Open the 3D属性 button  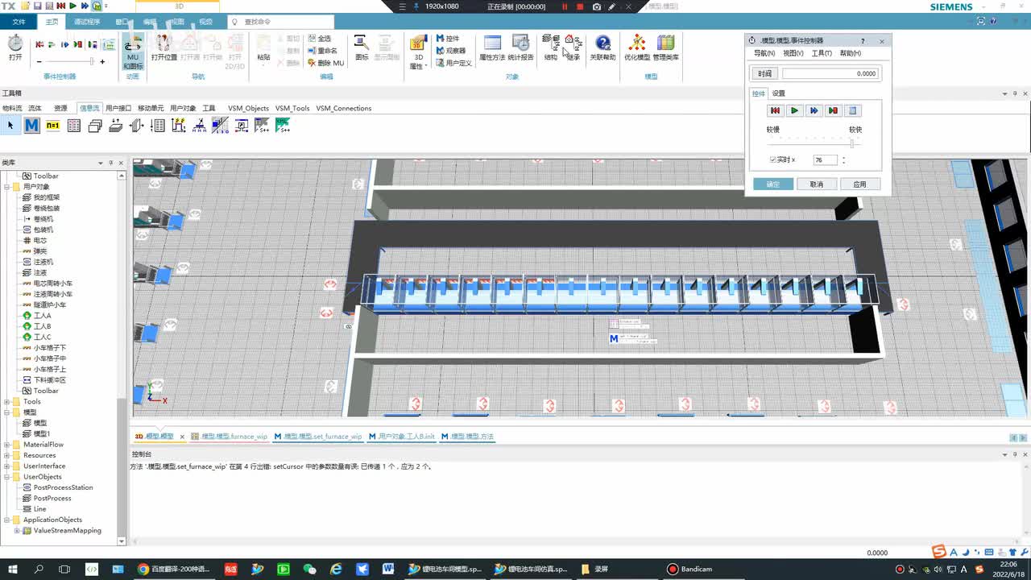[x=418, y=52]
